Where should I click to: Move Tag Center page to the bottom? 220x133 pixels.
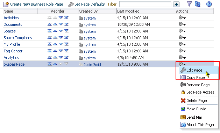pyautogui.click(x=66, y=51)
